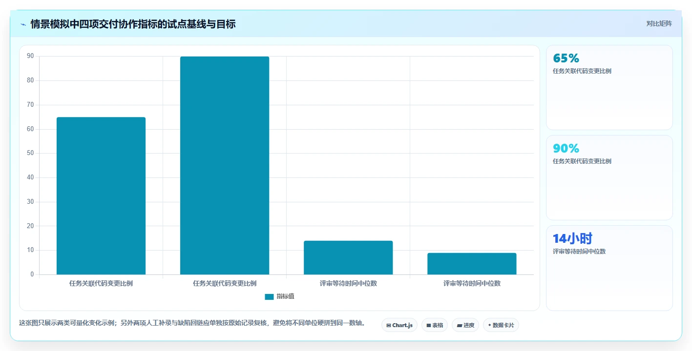Click the label under the 90% card
This screenshot has width=692, height=351.
(582, 161)
